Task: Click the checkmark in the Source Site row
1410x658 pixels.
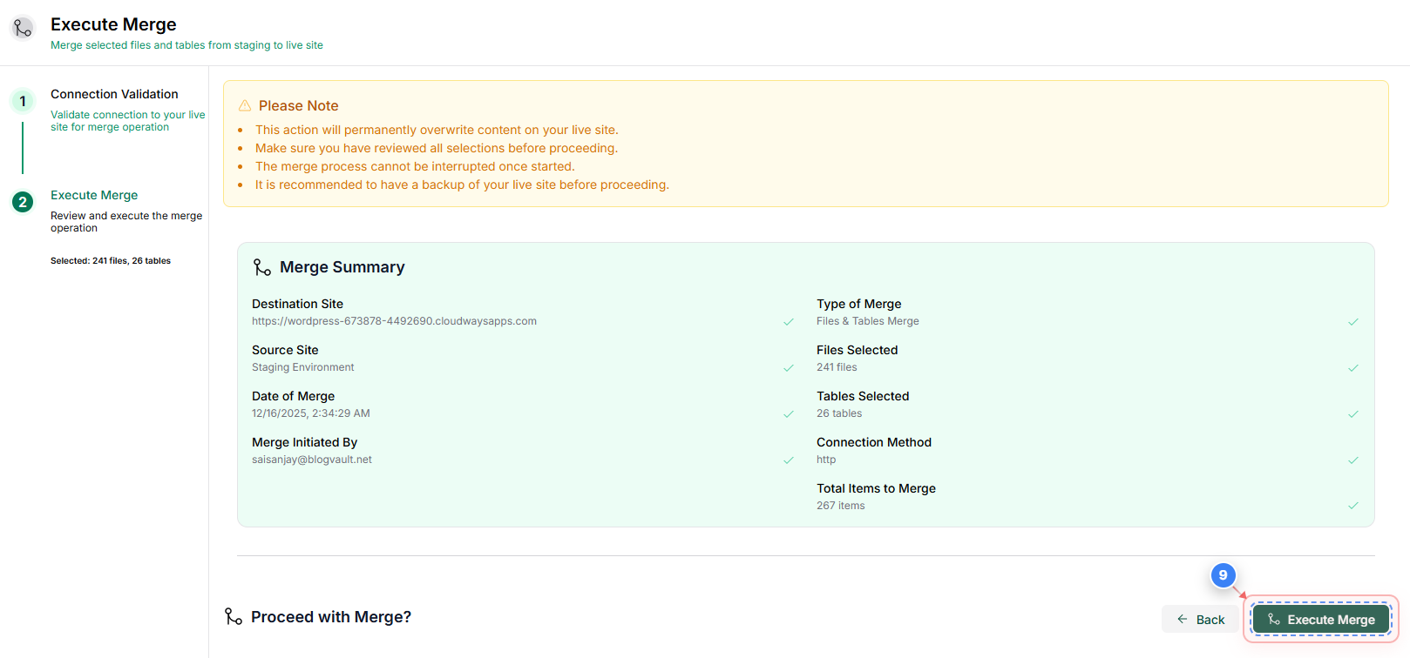Action: [789, 368]
